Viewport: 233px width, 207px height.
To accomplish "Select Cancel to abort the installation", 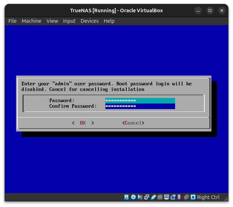I will click(x=133, y=123).
